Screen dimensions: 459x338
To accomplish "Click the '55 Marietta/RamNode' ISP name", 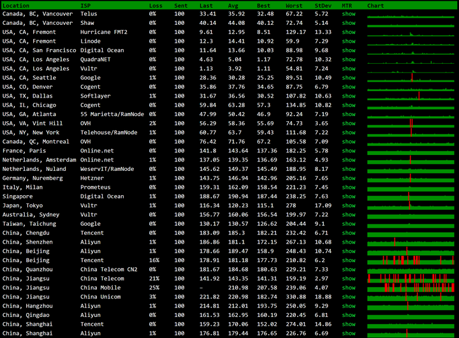I will coord(112,114).
